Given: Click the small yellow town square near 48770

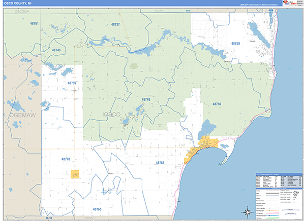Looking at the screenshot, I should [76, 174].
